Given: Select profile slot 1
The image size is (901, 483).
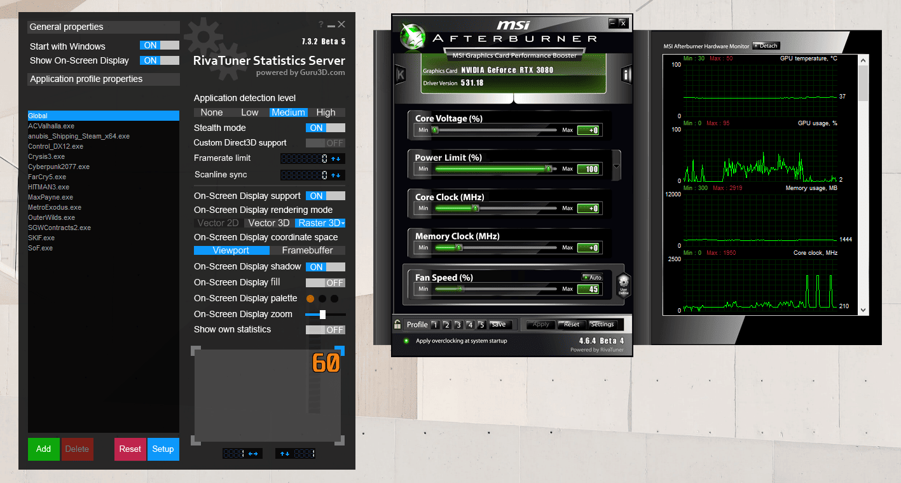Looking at the screenshot, I should point(436,325).
